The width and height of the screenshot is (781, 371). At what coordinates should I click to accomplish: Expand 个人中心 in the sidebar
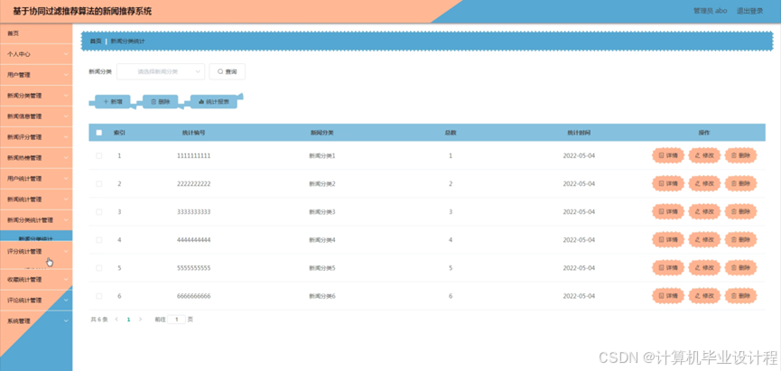[36, 54]
